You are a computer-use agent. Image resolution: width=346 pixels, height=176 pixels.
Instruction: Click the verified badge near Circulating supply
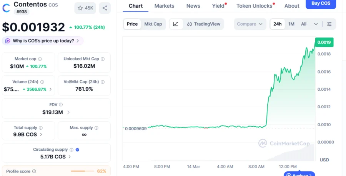[x=77, y=150]
